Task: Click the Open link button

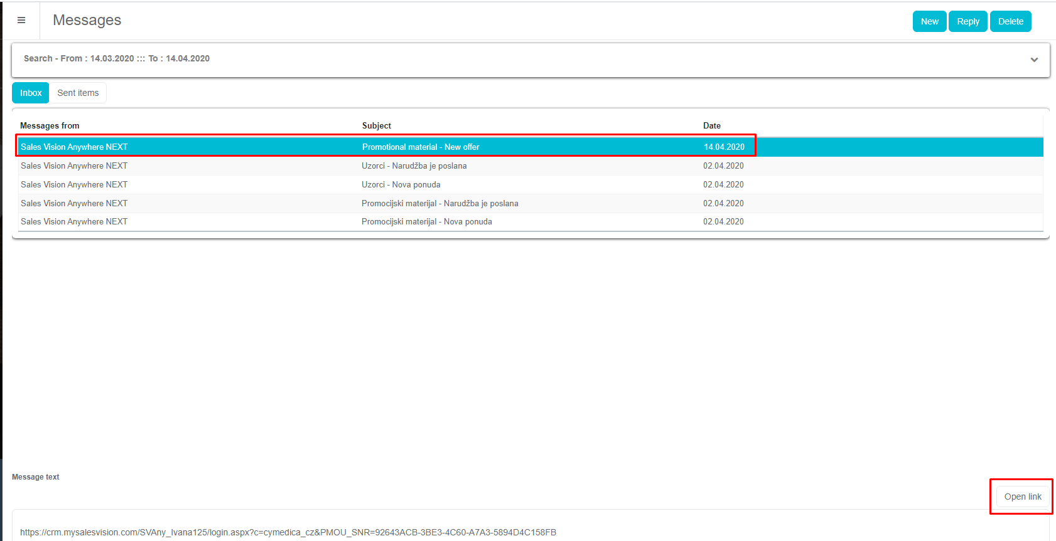Action: pyautogui.click(x=1022, y=496)
